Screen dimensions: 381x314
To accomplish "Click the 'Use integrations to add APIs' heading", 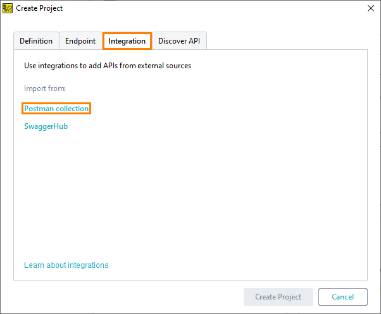I will pyautogui.click(x=108, y=66).
